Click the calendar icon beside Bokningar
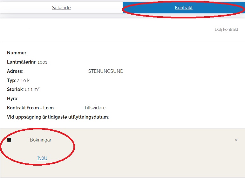The height and width of the screenshot is (179, 245). pos(9,140)
